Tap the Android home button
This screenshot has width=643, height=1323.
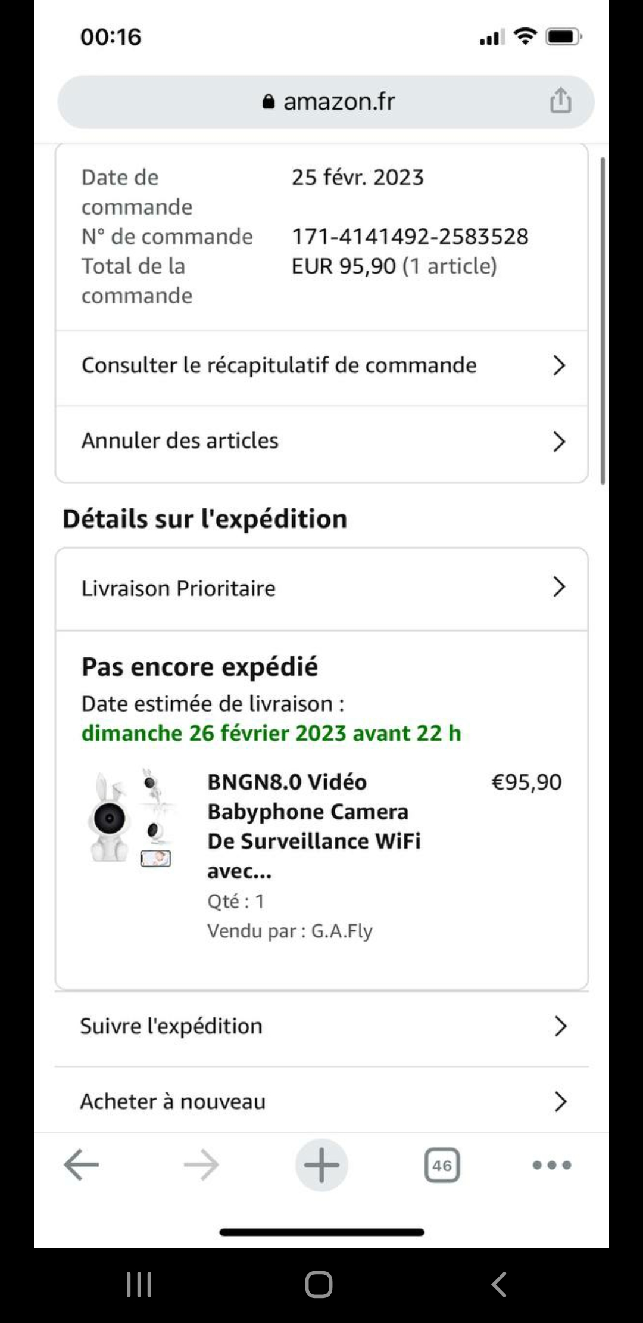319,1284
